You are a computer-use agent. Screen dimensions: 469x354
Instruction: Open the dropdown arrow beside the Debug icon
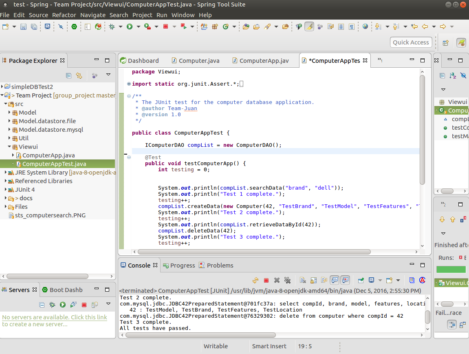click(x=120, y=27)
